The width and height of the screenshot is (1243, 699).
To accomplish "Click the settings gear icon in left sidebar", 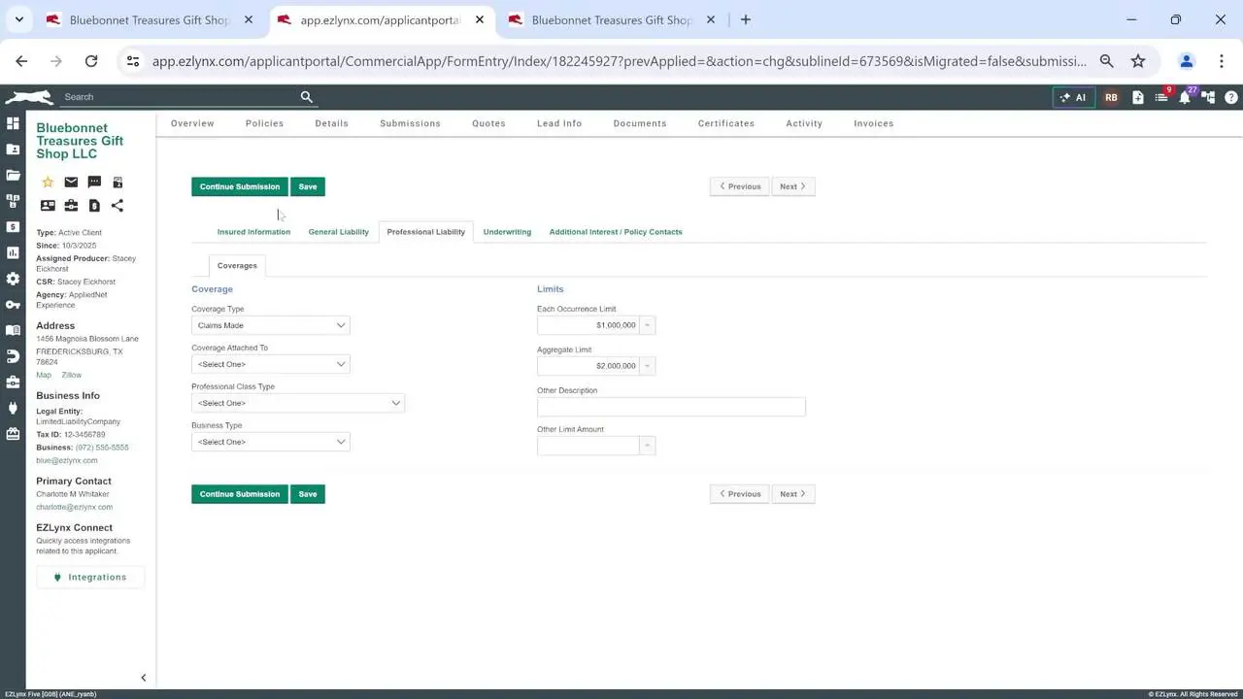I will (13, 279).
